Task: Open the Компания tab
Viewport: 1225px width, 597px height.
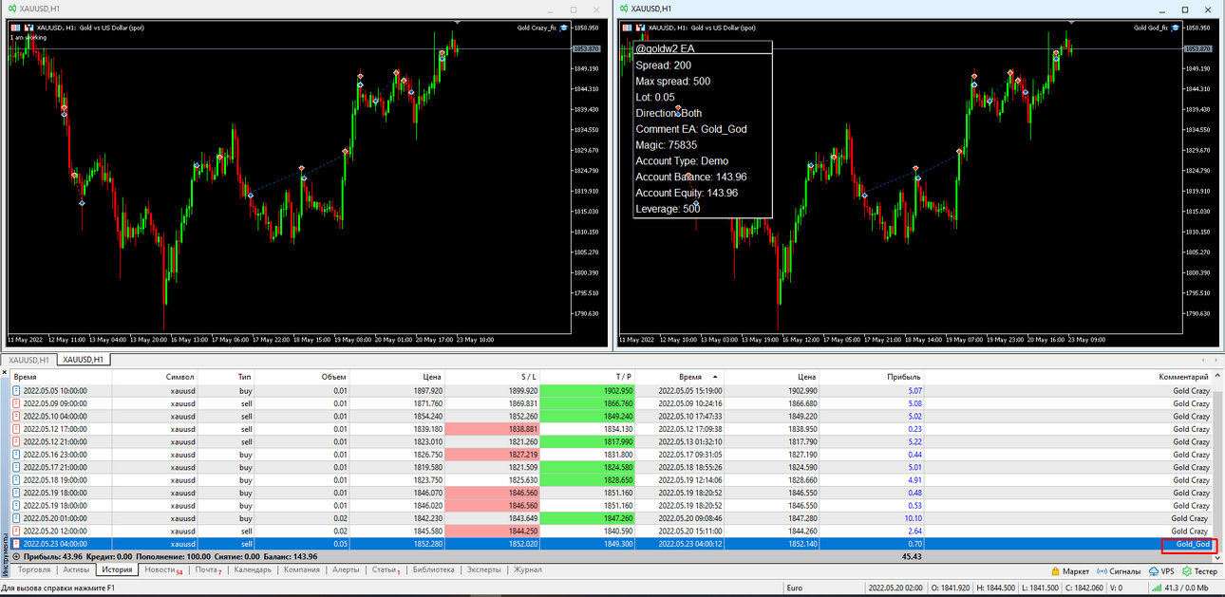Action: [x=301, y=570]
